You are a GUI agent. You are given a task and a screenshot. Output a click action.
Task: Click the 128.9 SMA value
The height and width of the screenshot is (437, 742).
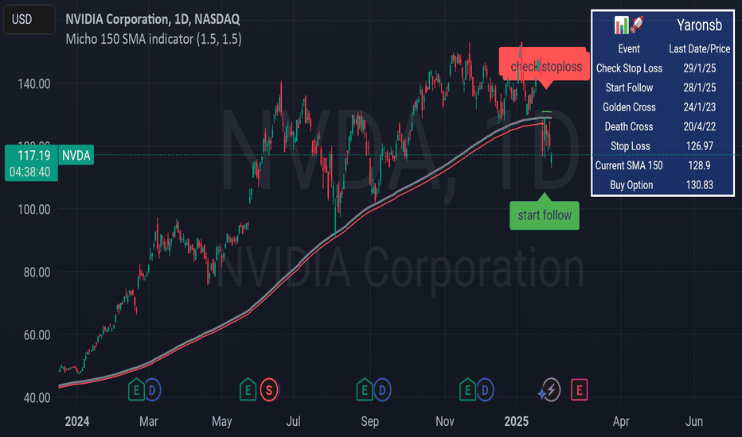700,165
